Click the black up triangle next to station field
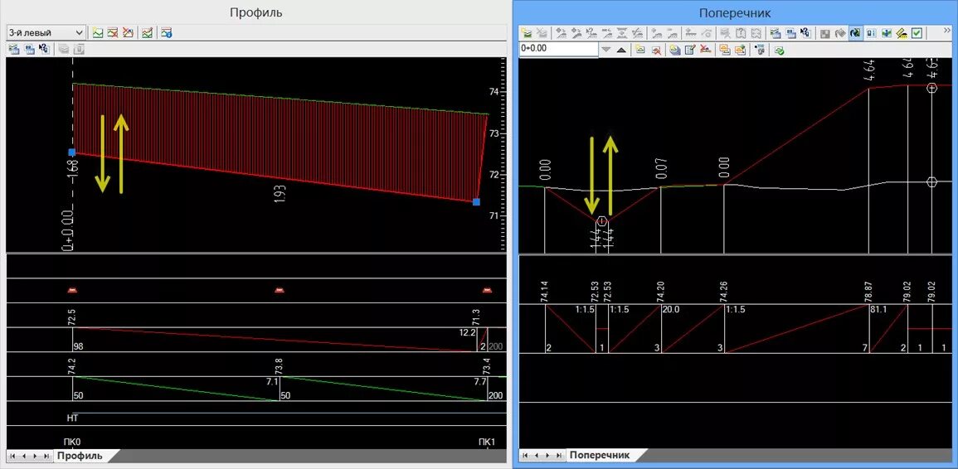 click(621, 50)
